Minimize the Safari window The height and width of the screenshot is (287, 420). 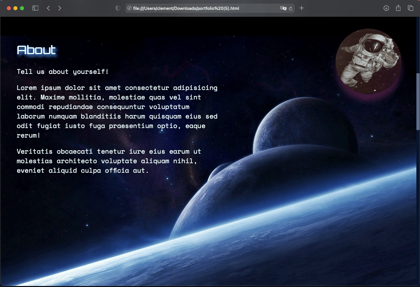click(15, 8)
